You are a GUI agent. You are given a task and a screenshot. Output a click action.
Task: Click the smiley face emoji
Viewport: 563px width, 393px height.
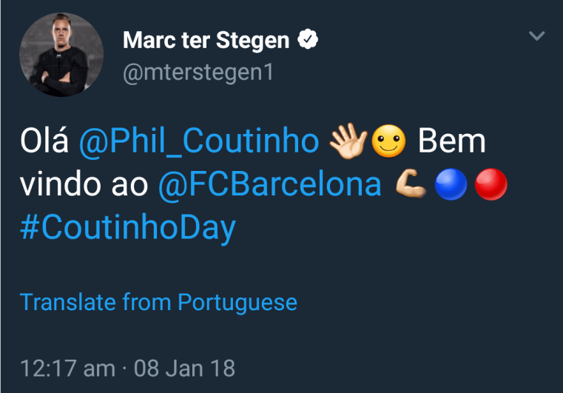click(x=388, y=141)
